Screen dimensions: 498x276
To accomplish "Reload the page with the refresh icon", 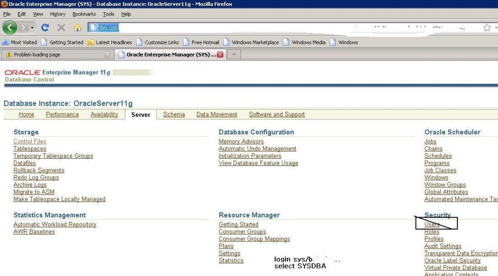I will click(x=45, y=28).
